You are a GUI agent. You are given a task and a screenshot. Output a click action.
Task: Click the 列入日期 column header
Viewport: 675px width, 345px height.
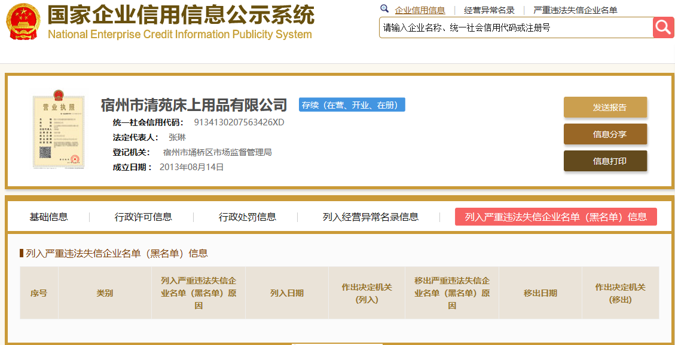[287, 293]
